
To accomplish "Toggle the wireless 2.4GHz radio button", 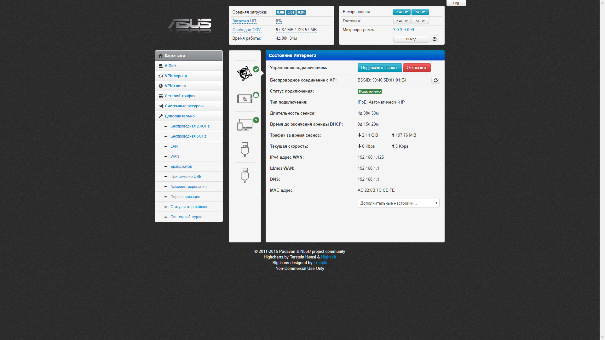I will (x=402, y=12).
